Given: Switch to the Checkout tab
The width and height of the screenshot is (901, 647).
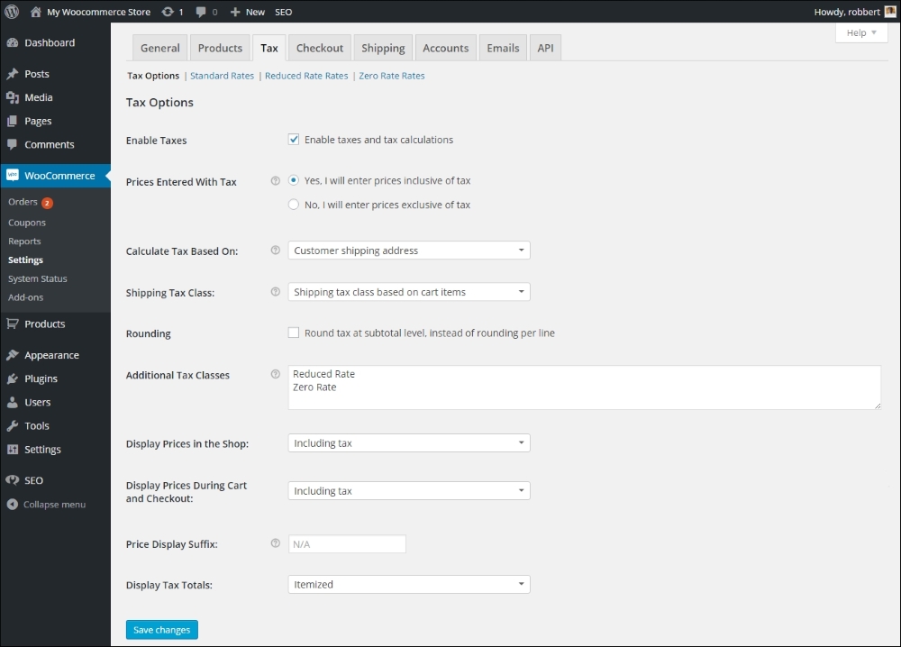Looking at the screenshot, I should pos(320,48).
